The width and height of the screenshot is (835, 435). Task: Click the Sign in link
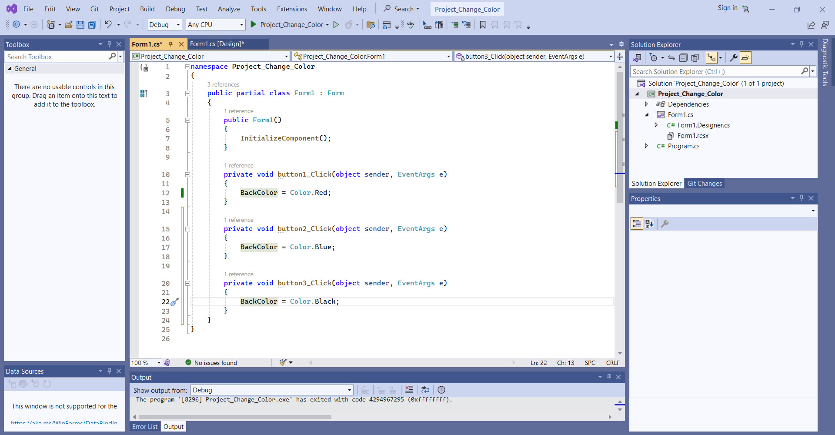coord(727,8)
